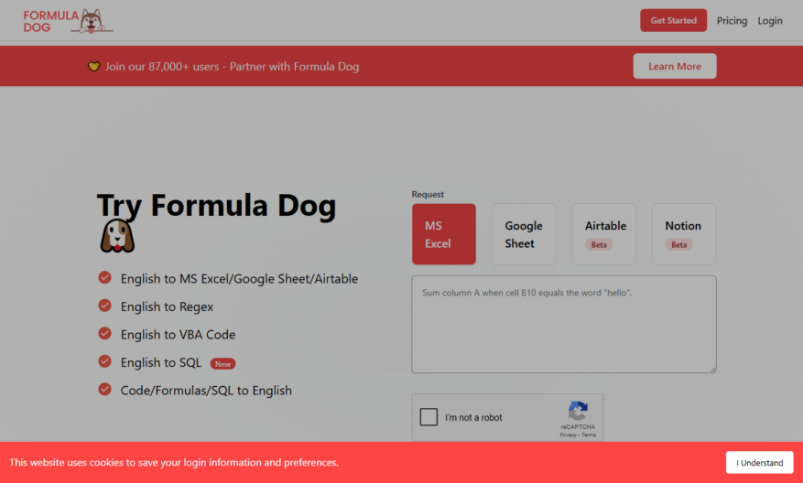Open the reCAPTCHA Privacy link

568,435
